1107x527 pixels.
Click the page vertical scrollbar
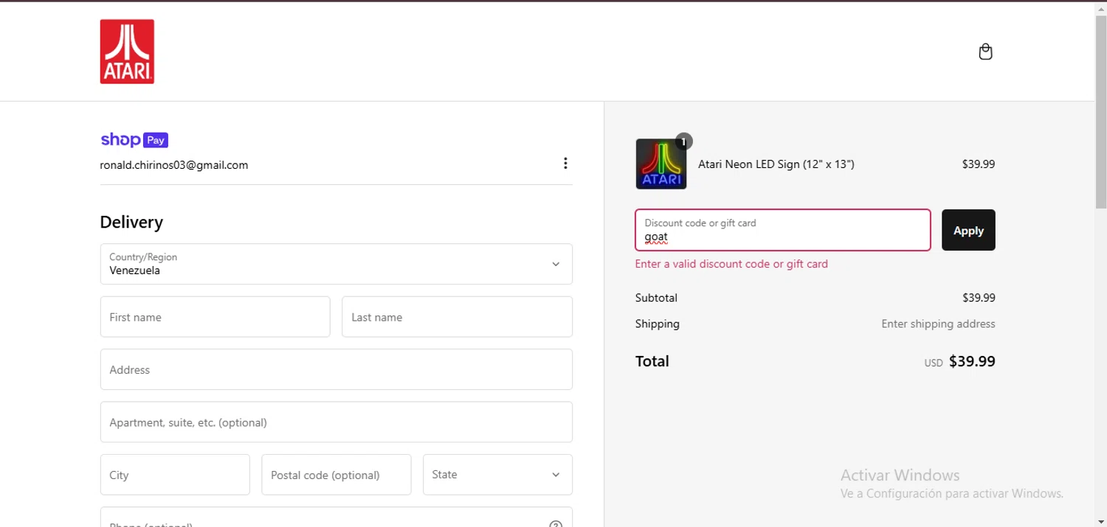pos(1101,111)
